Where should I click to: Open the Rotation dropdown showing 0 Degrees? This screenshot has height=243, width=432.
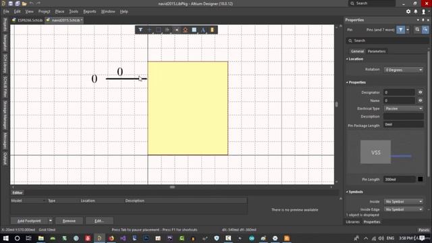404,70
